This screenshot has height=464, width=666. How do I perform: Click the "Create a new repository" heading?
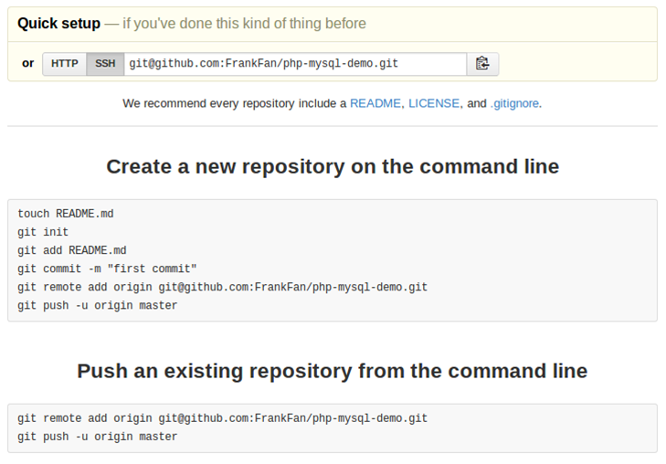(x=333, y=166)
